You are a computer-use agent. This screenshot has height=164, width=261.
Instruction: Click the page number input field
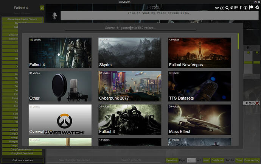191,160
